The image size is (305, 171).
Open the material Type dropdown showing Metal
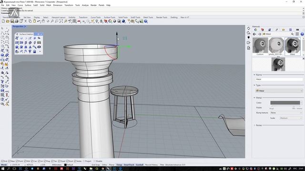point(279,91)
